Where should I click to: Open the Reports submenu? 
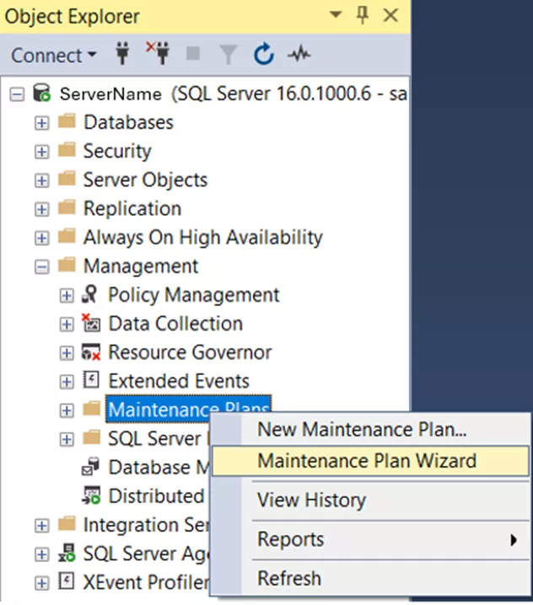tap(370, 540)
